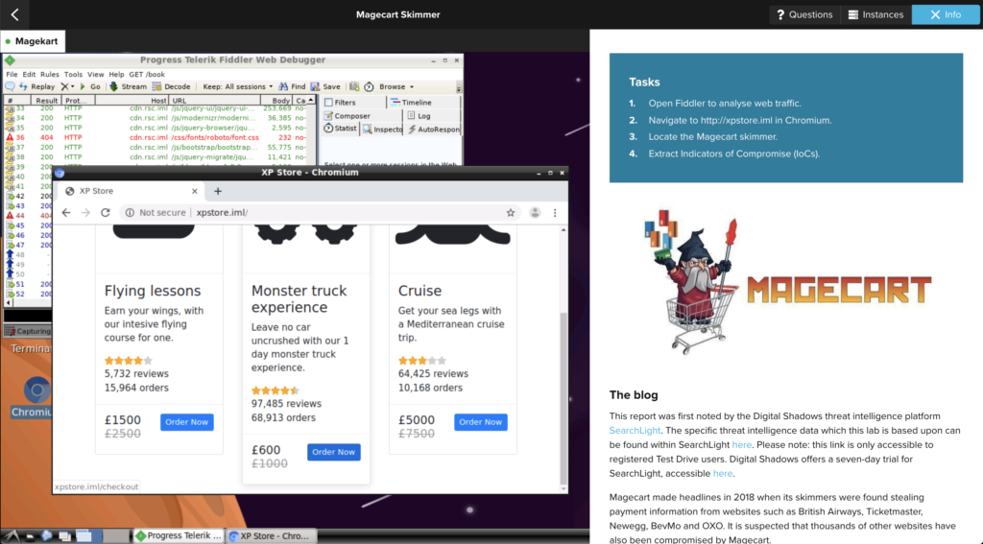Open Fiddler's Help menu
The height and width of the screenshot is (544, 983).
(x=116, y=74)
